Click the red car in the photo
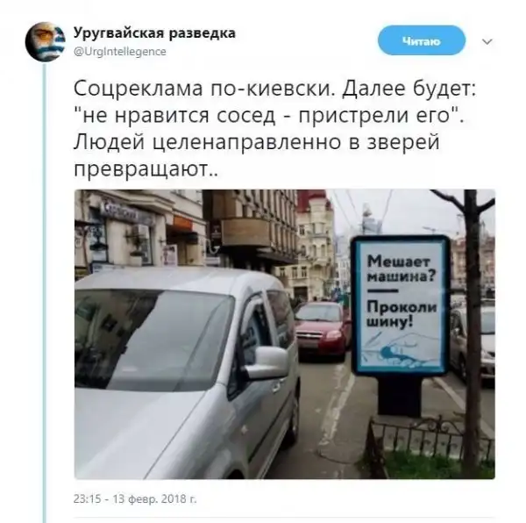 [322, 330]
